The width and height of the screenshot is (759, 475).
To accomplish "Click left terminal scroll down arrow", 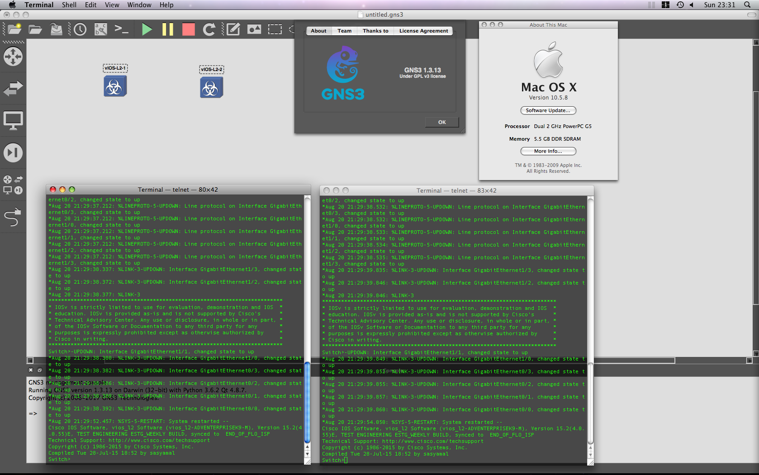I will [x=308, y=454].
